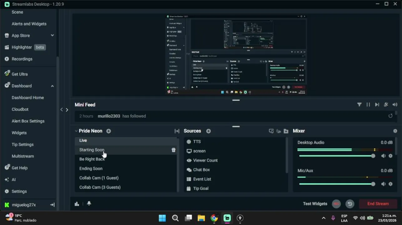402x225 pixels.
Task: Select the Collab Cam (1 Guest) scene
Action: (x=126, y=178)
